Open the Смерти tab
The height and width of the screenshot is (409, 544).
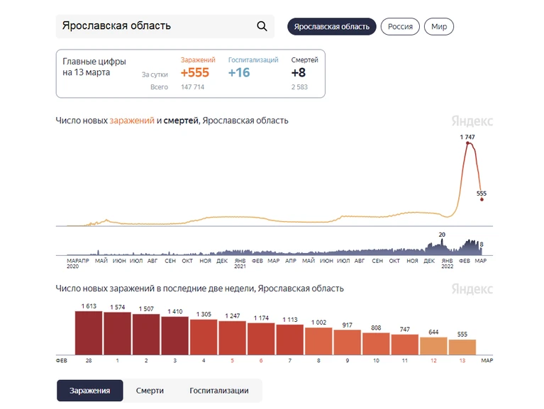[150, 391]
